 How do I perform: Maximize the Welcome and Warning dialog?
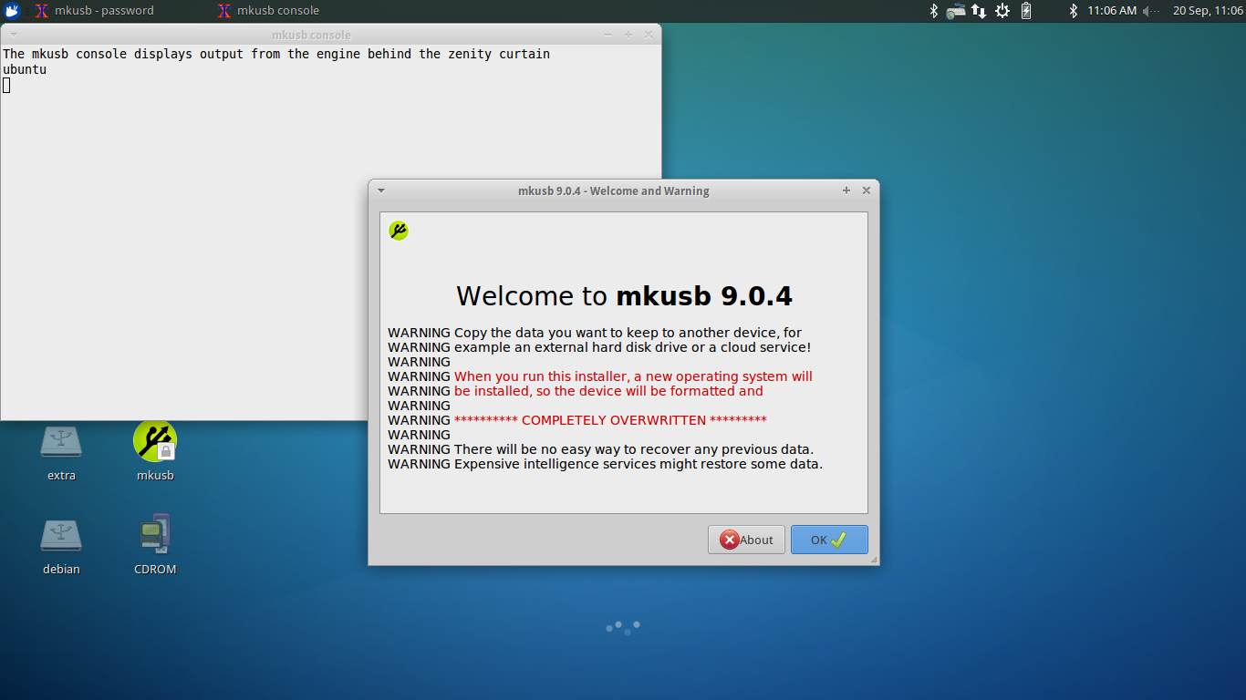click(x=846, y=190)
